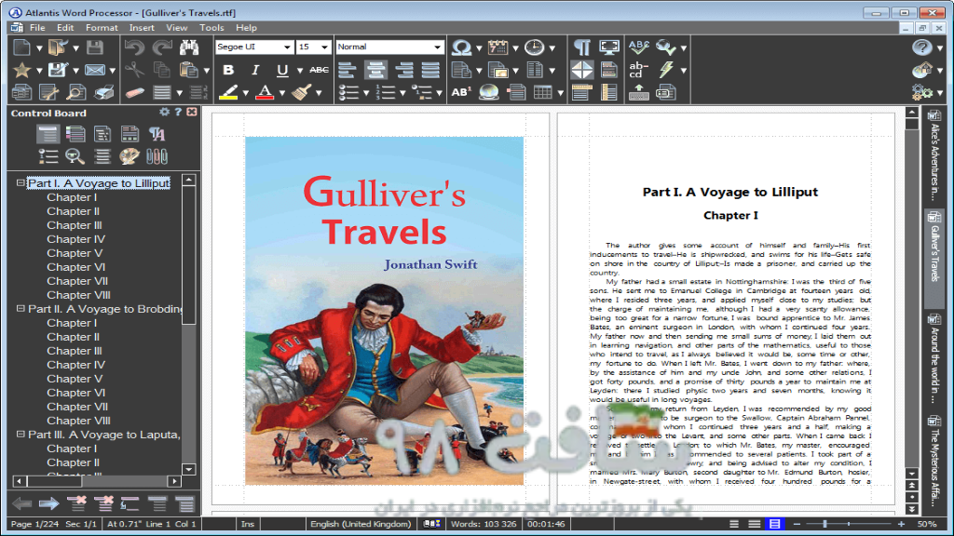Open the Insert menu
This screenshot has height=536, width=954.
coord(142,27)
